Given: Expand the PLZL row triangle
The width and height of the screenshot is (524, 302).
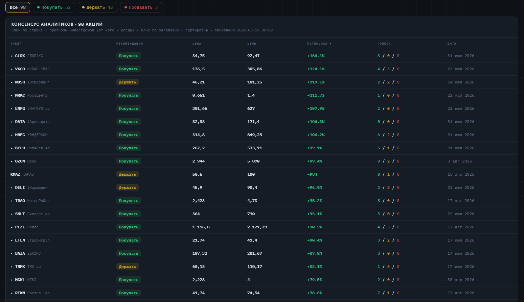Looking at the screenshot, I should [12, 227].
